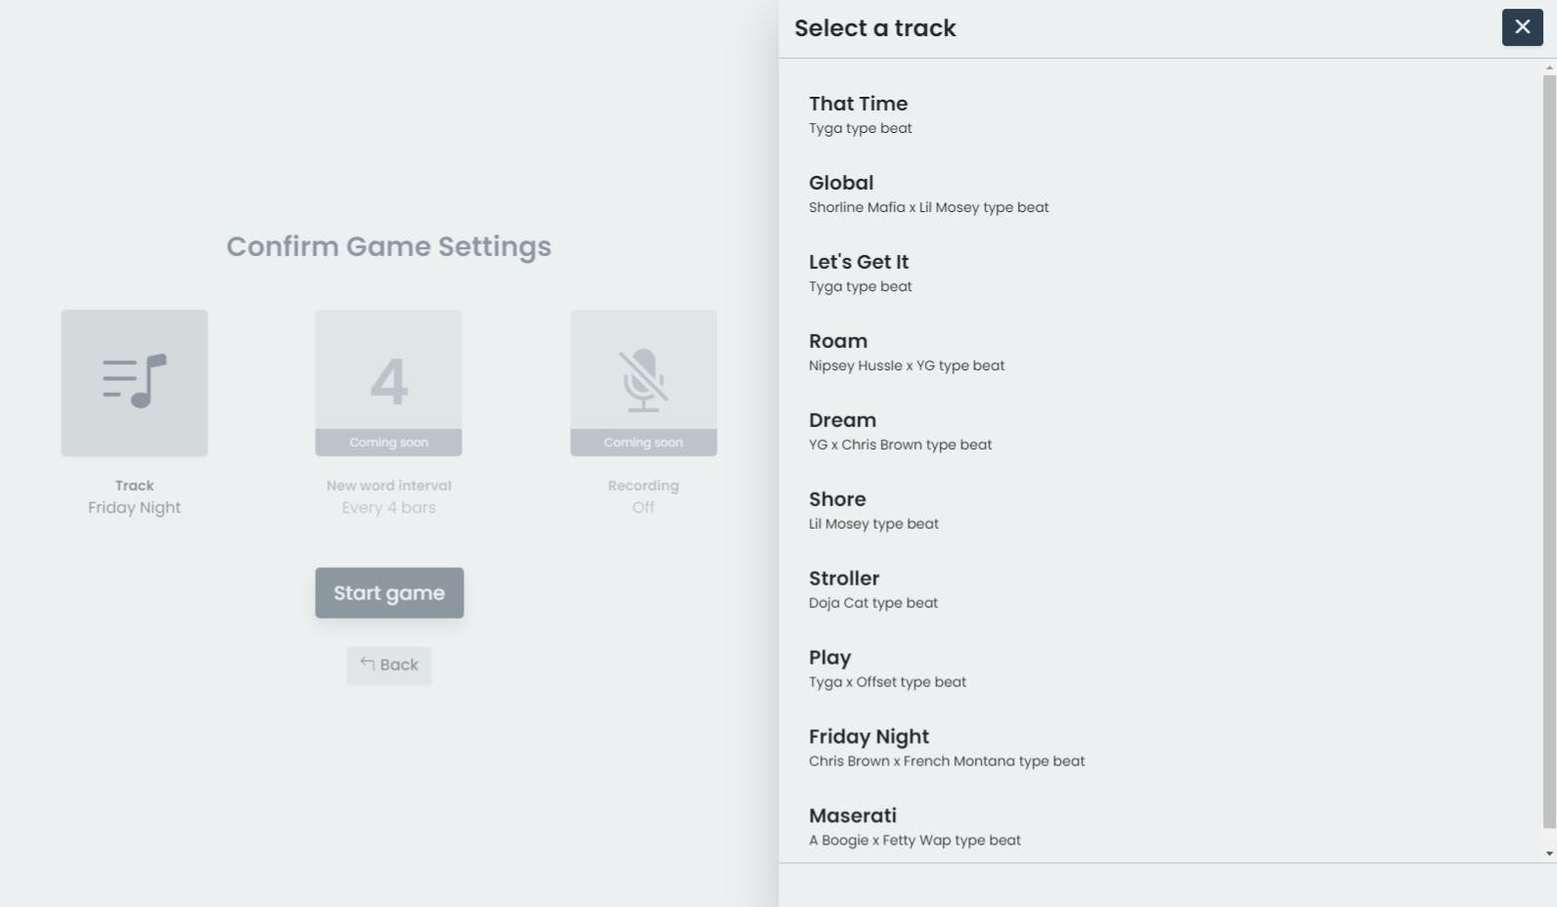
Task: Choose the Global track
Action: (1160, 194)
